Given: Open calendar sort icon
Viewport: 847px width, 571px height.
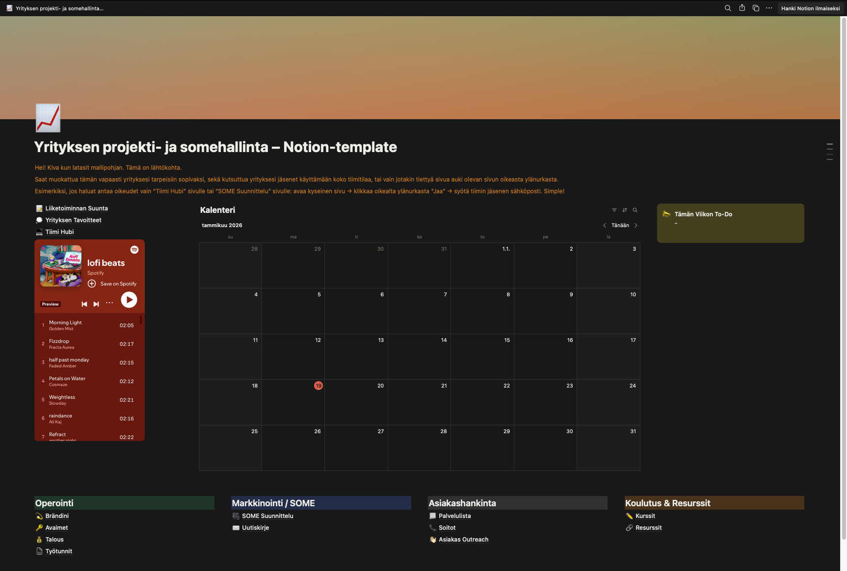Looking at the screenshot, I should pos(625,210).
